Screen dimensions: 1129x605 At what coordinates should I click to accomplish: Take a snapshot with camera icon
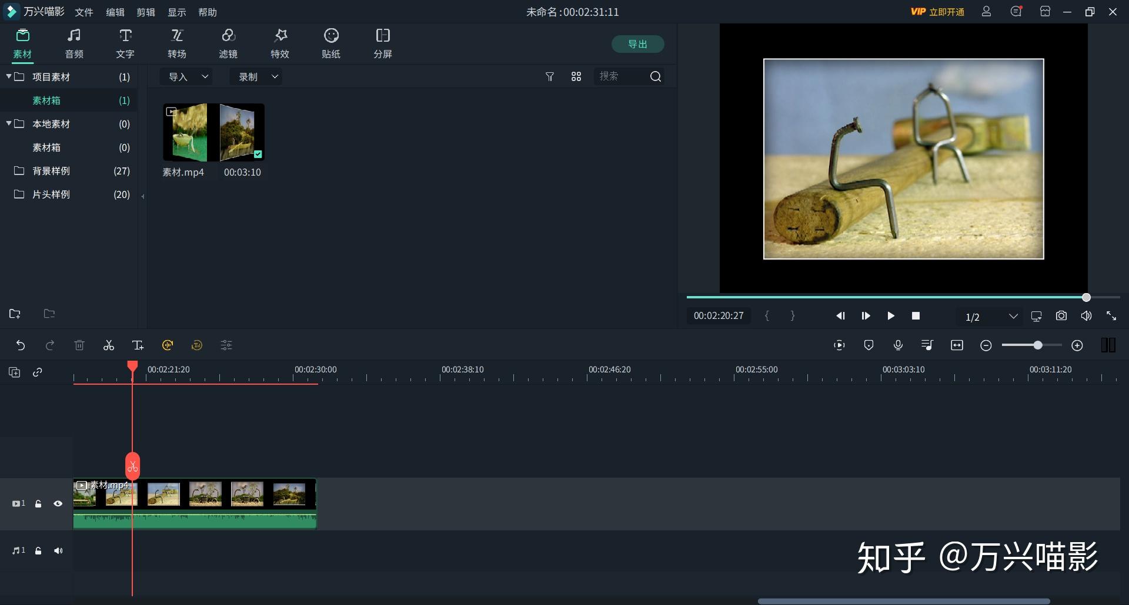(1061, 316)
